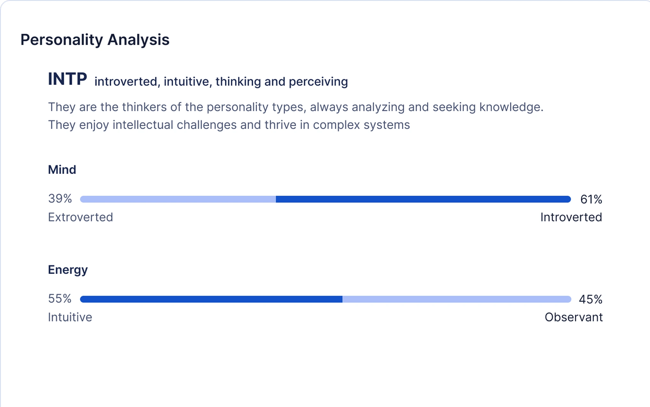650x407 pixels.
Task: Click the Observant label
Action: pos(574,317)
